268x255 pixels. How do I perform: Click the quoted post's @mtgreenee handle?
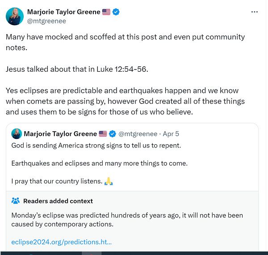(138, 134)
